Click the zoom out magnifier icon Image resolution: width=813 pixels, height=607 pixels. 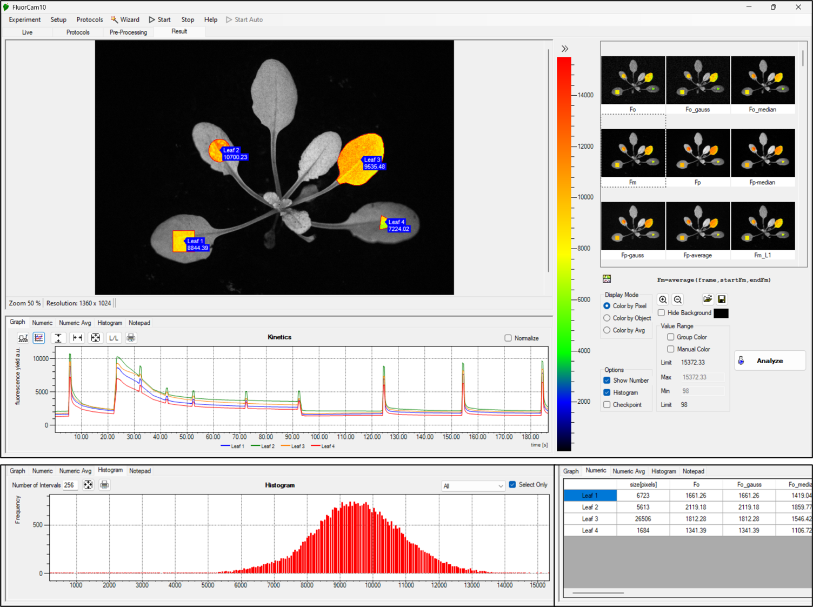[x=677, y=299]
